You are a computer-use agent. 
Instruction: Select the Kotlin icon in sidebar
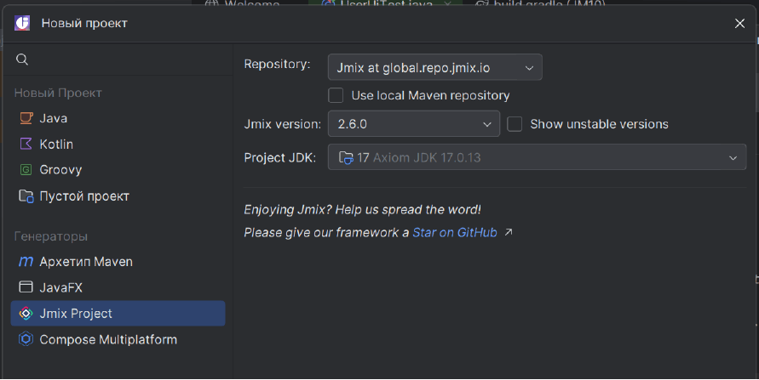coord(26,145)
